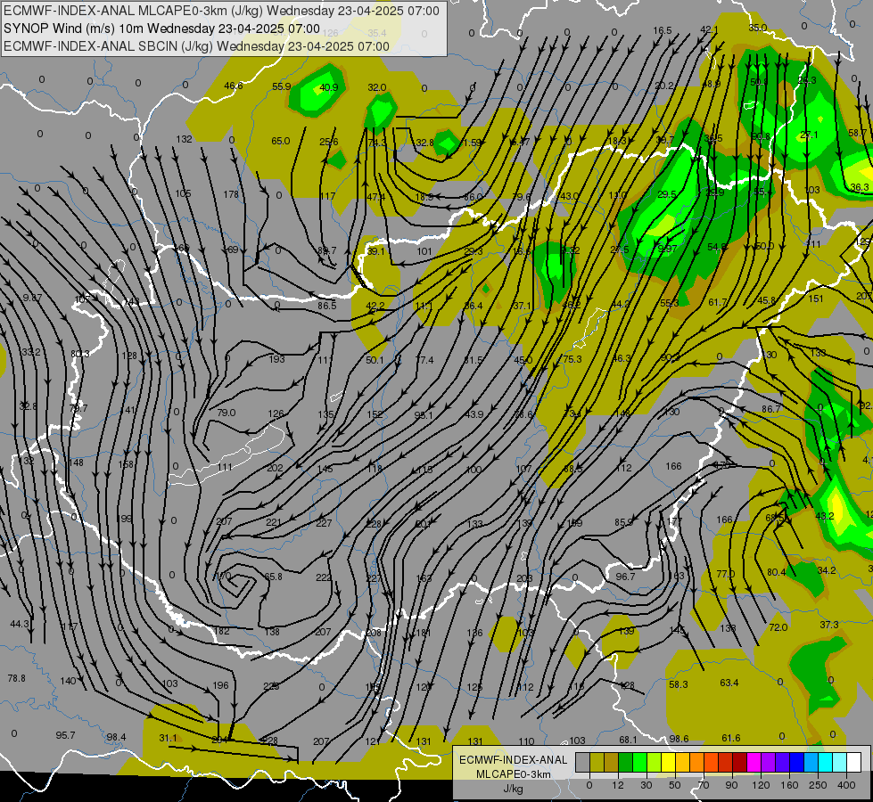
Task: Click the map value '46.6'
Action: (x=234, y=86)
